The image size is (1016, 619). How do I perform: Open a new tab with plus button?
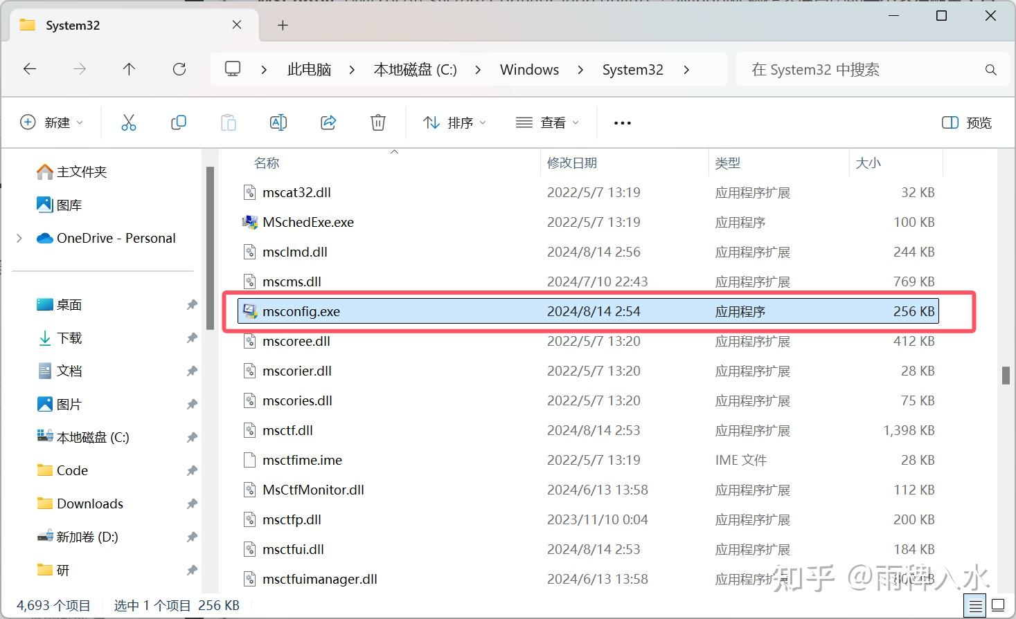[282, 25]
